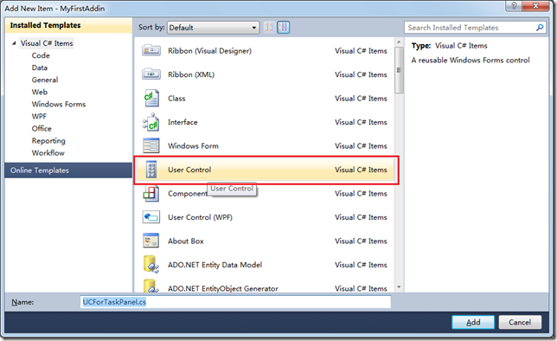The height and width of the screenshot is (341, 557).
Task: Click the template list scroll down arrow
Action: 399,286
